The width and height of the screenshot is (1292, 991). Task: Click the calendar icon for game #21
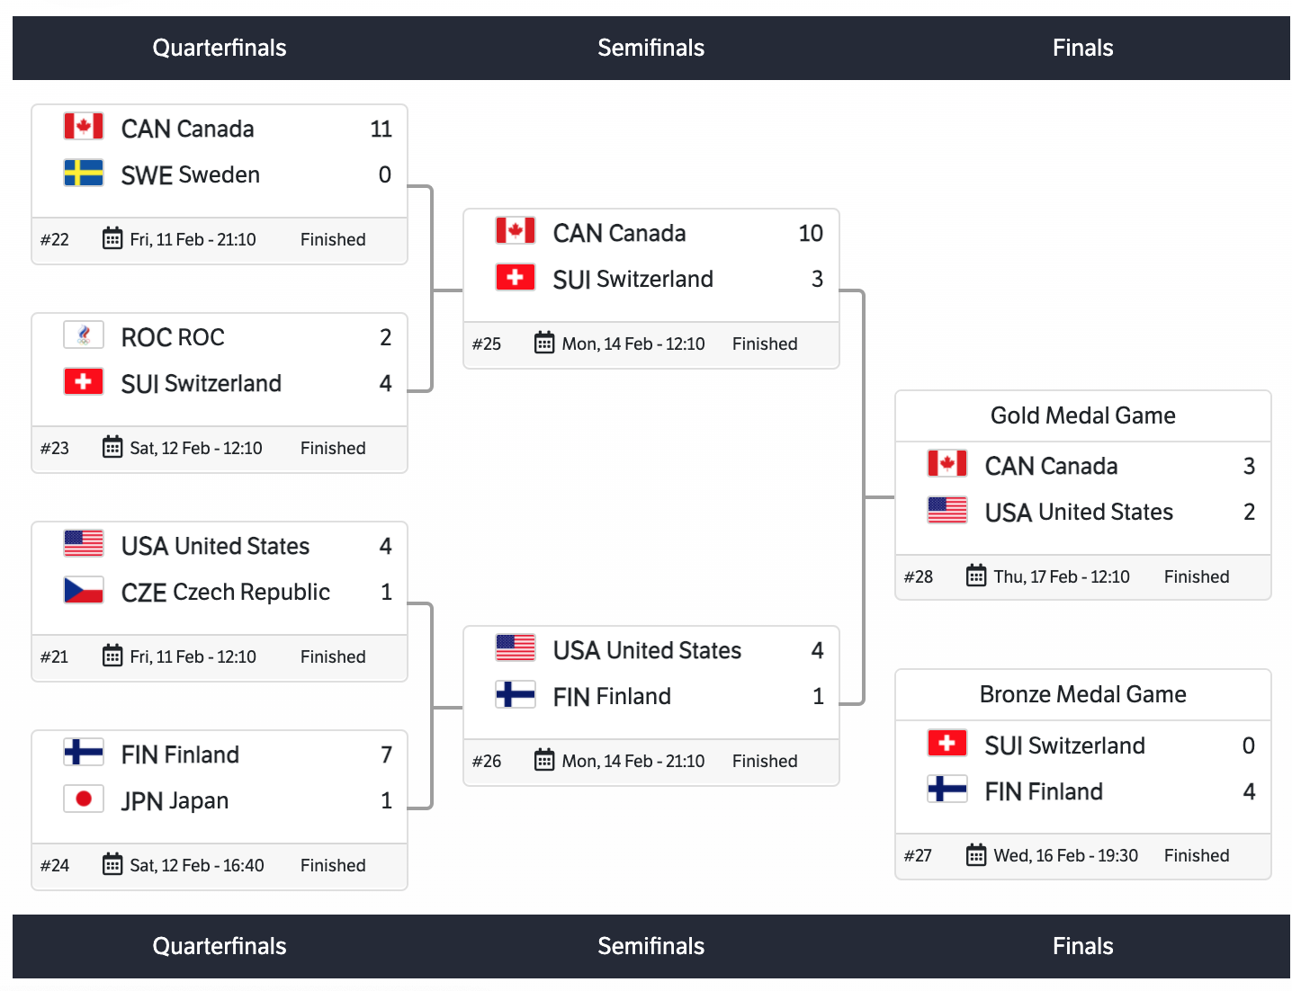point(112,656)
